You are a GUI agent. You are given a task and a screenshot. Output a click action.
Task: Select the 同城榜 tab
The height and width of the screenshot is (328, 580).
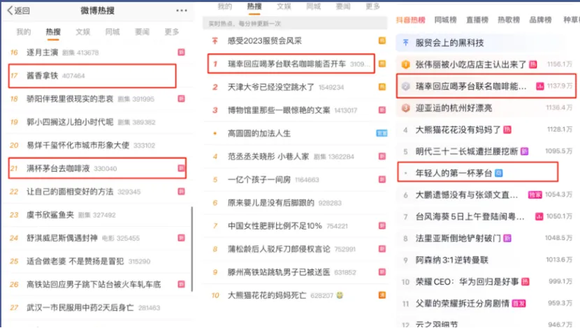(447, 20)
